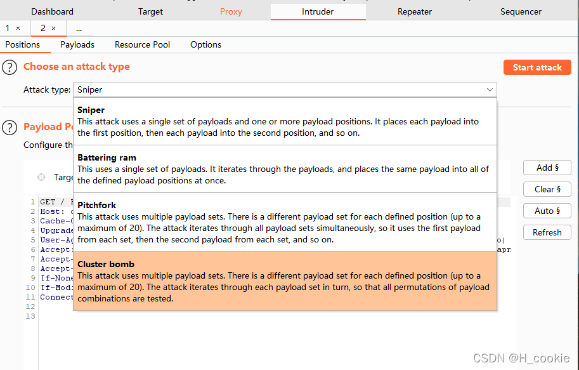Close Intruder tab 1
The width and height of the screenshot is (579, 370).
click(18, 28)
